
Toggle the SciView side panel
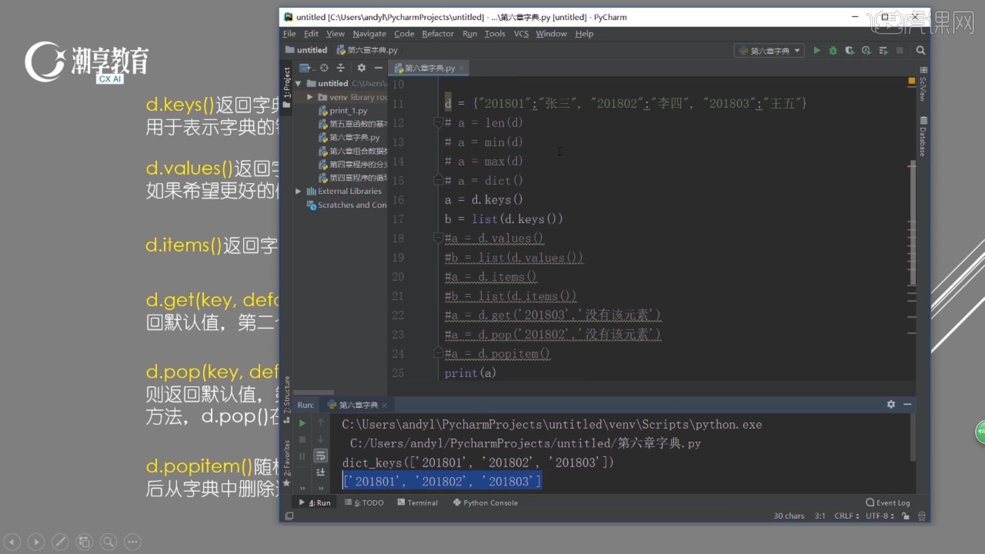923,84
